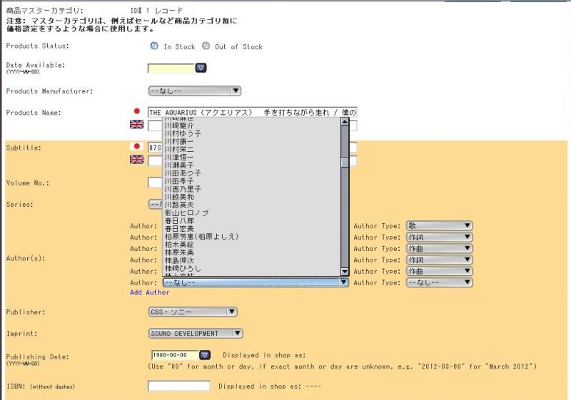The width and height of the screenshot is (571, 400).
Task: Open the fifth Author Type dropdown showing 作曲
Action: point(439,271)
